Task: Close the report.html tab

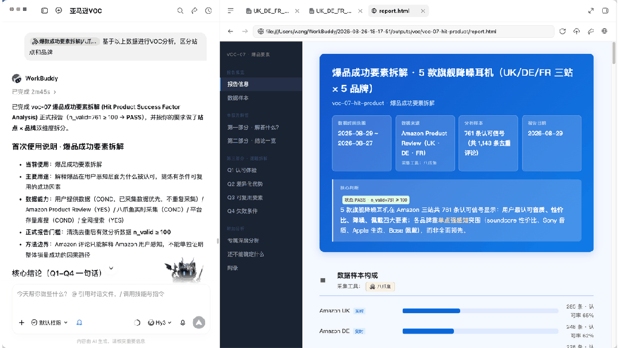Action: [x=423, y=11]
